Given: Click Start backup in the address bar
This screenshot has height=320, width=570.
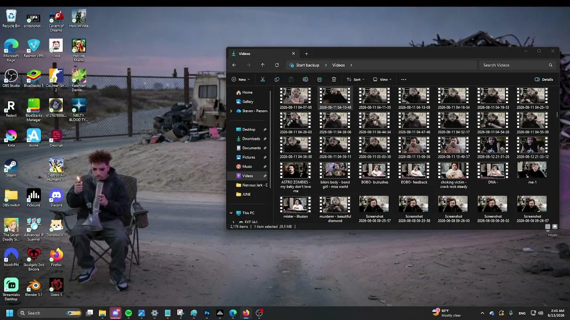Looking at the screenshot, I should [x=308, y=65].
